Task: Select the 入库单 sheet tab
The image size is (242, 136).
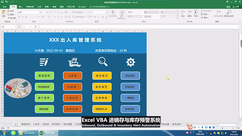Action: tap(36, 125)
